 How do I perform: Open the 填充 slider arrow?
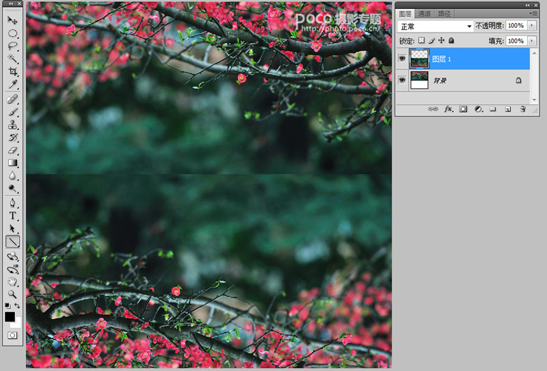532,41
